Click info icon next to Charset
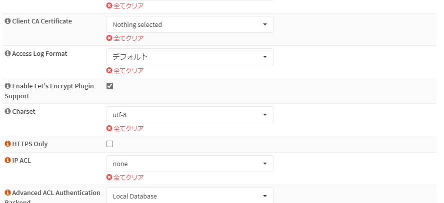The width and height of the screenshot is (444, 203). [7, 112]
